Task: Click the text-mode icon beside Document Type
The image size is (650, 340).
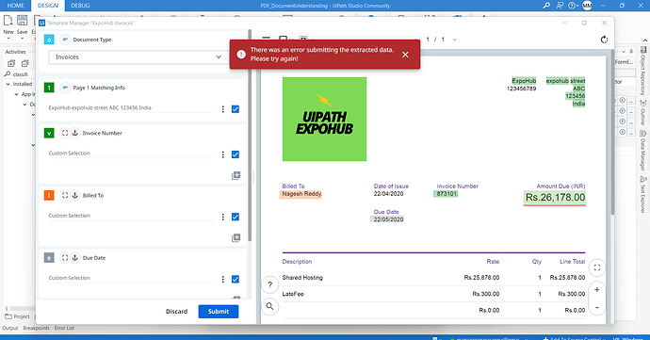Action: pyautogui.click(x=65, y=40)
